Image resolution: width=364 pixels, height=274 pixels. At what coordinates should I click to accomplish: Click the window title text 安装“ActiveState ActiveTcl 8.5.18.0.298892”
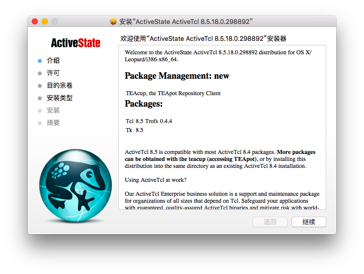point(186,21)
